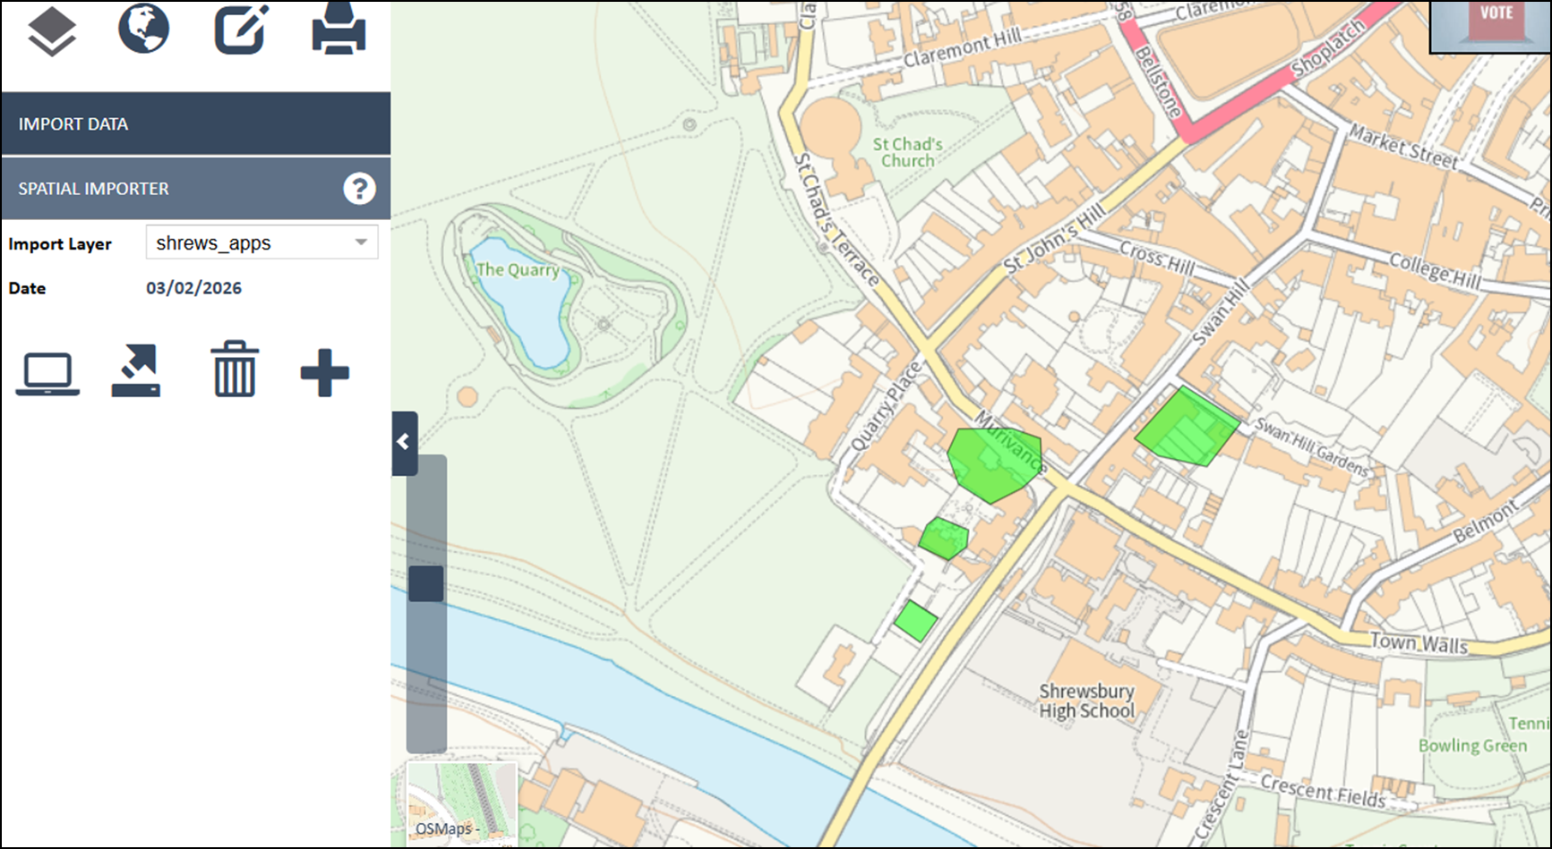
Task: Click the VOTE thumbnail in corner
Action: (1490, 26)
